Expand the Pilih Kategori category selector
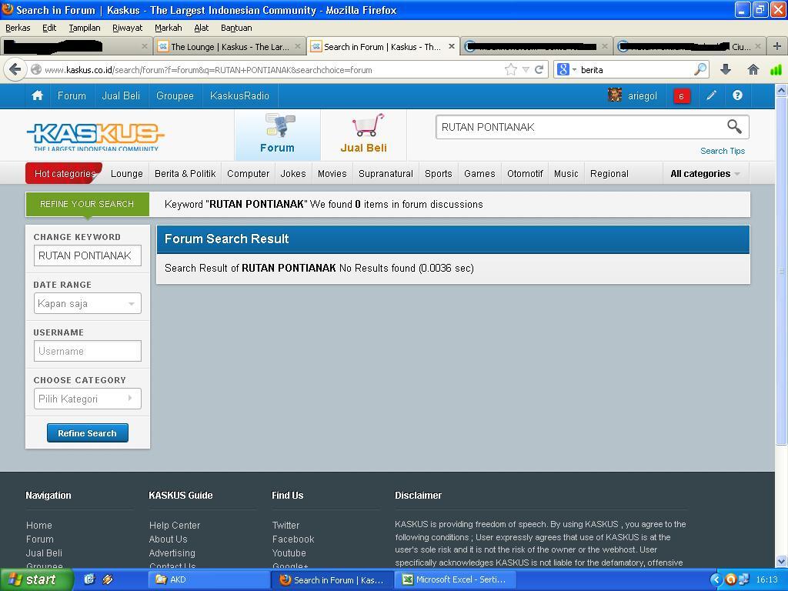The height and width of the screenshot is (591, 788). [x=88, y=399]
